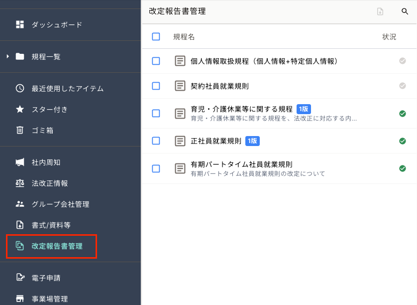Screen dimensions: 417x305
Task: Click grey status check for 契約社員就業規則
Action: (x=403, y=86)
